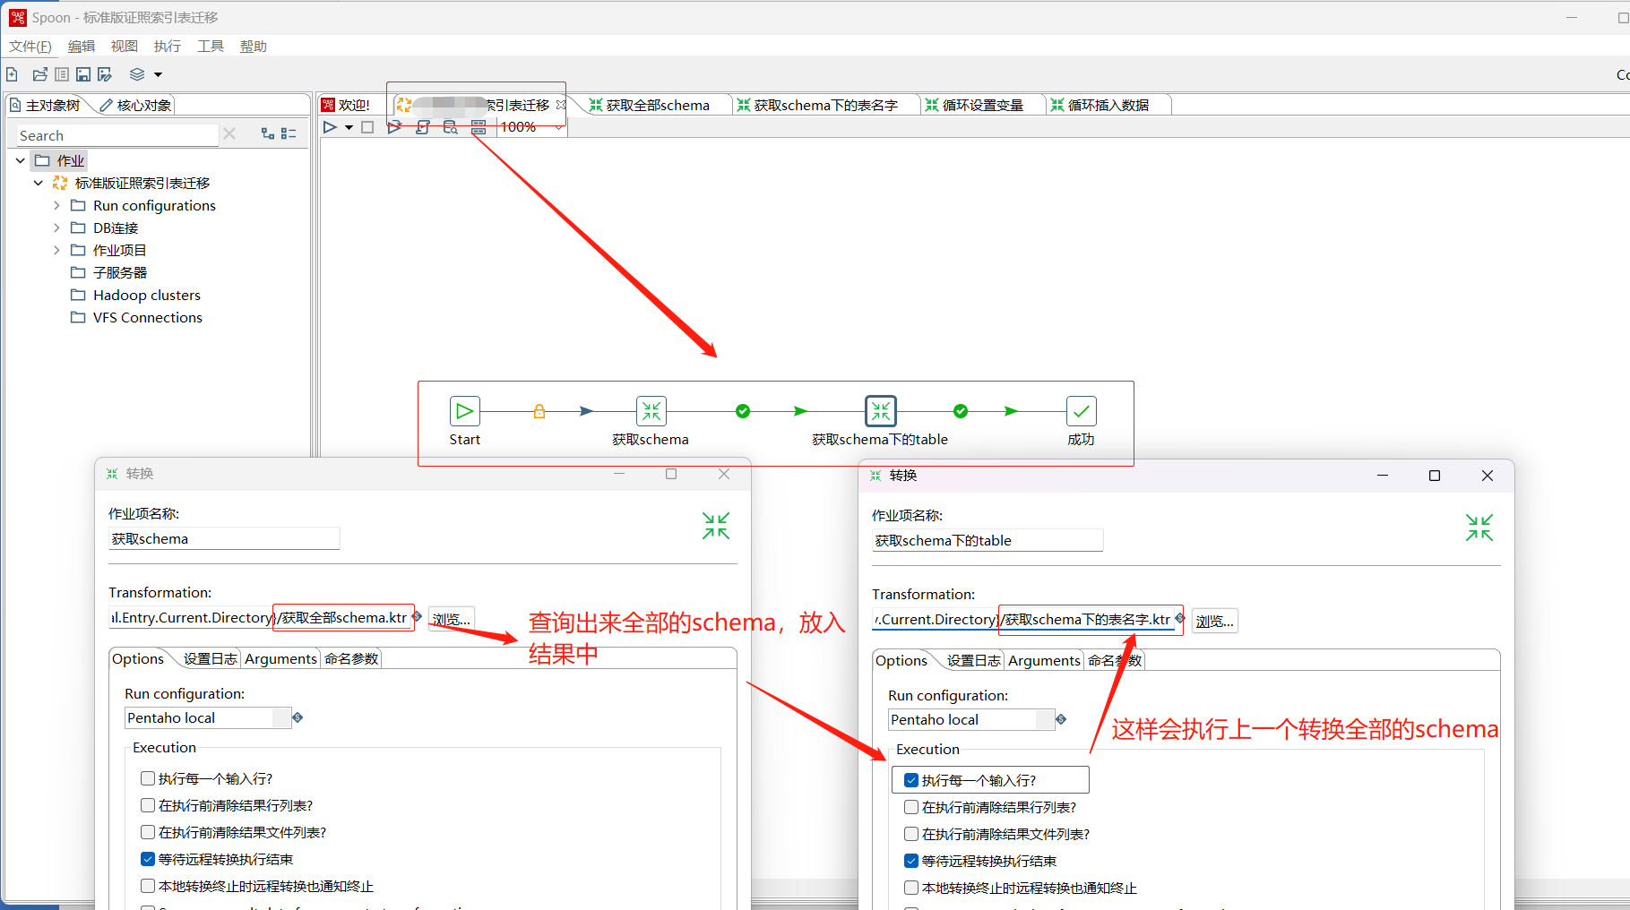Viewport: 1630px width, 910px height.
Task: Toggle the execution results pane icon
Action: pos(479,127)
